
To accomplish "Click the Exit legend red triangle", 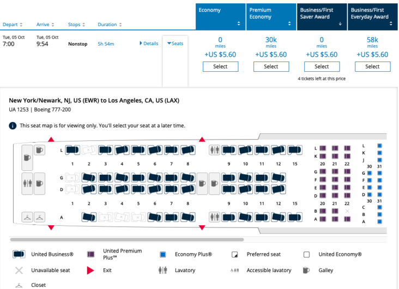I will [x=90, y=270].
